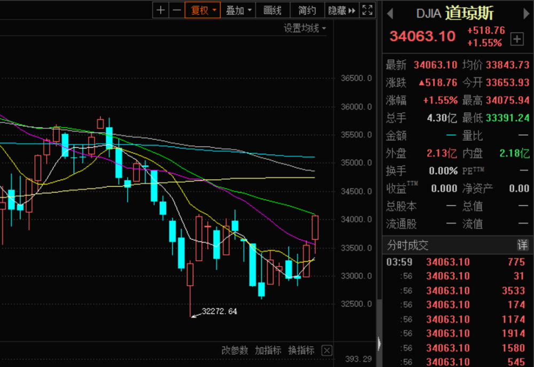Zoom out chart with minus button
The image size is (534, 367).
point(176,10)
